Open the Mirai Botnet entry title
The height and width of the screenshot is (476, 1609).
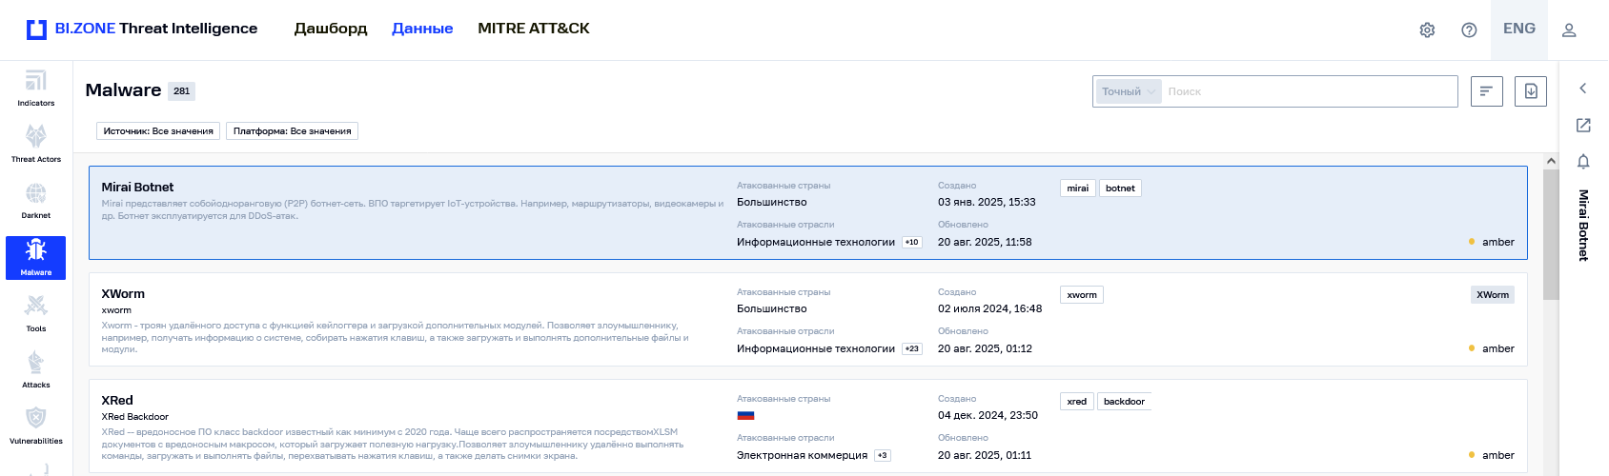tap(137, 187)
